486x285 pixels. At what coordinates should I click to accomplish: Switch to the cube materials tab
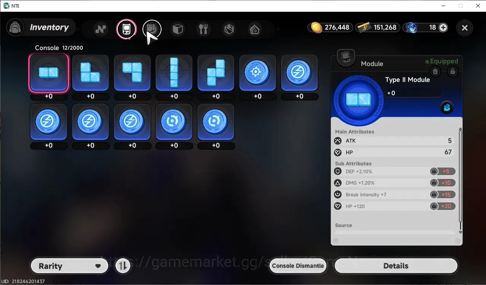click(178, 29)
